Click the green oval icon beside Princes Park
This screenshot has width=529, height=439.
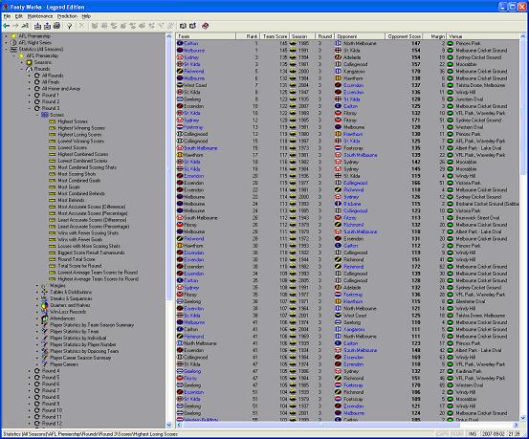pyautogui.click(x=450, y=44)
